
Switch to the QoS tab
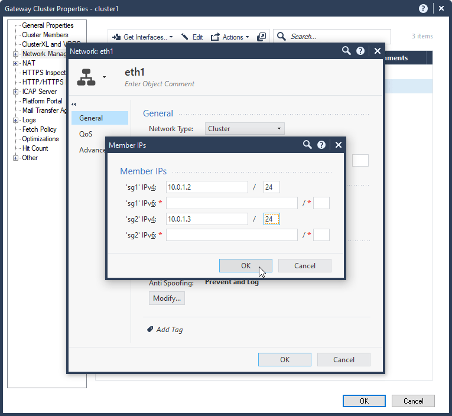click(86, 134)
